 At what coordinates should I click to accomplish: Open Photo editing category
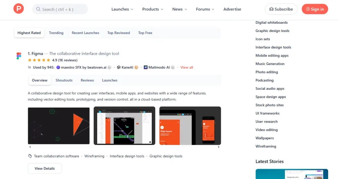point(266,72)
